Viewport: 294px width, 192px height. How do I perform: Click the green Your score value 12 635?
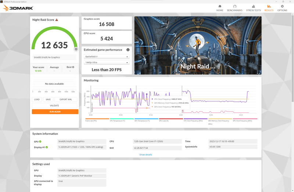click(38, 71)
